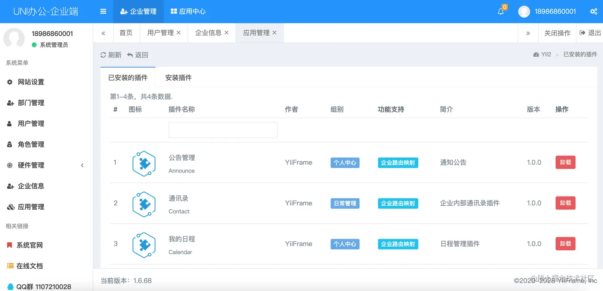
Task: Click the user avatar for 18986860001
Action: (524, 12)
